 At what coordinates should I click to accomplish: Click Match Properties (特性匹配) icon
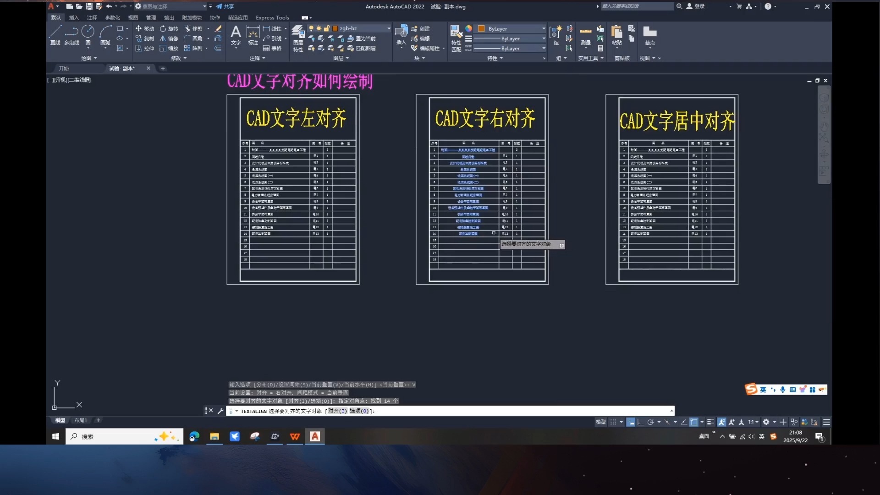tap(456, 38)
